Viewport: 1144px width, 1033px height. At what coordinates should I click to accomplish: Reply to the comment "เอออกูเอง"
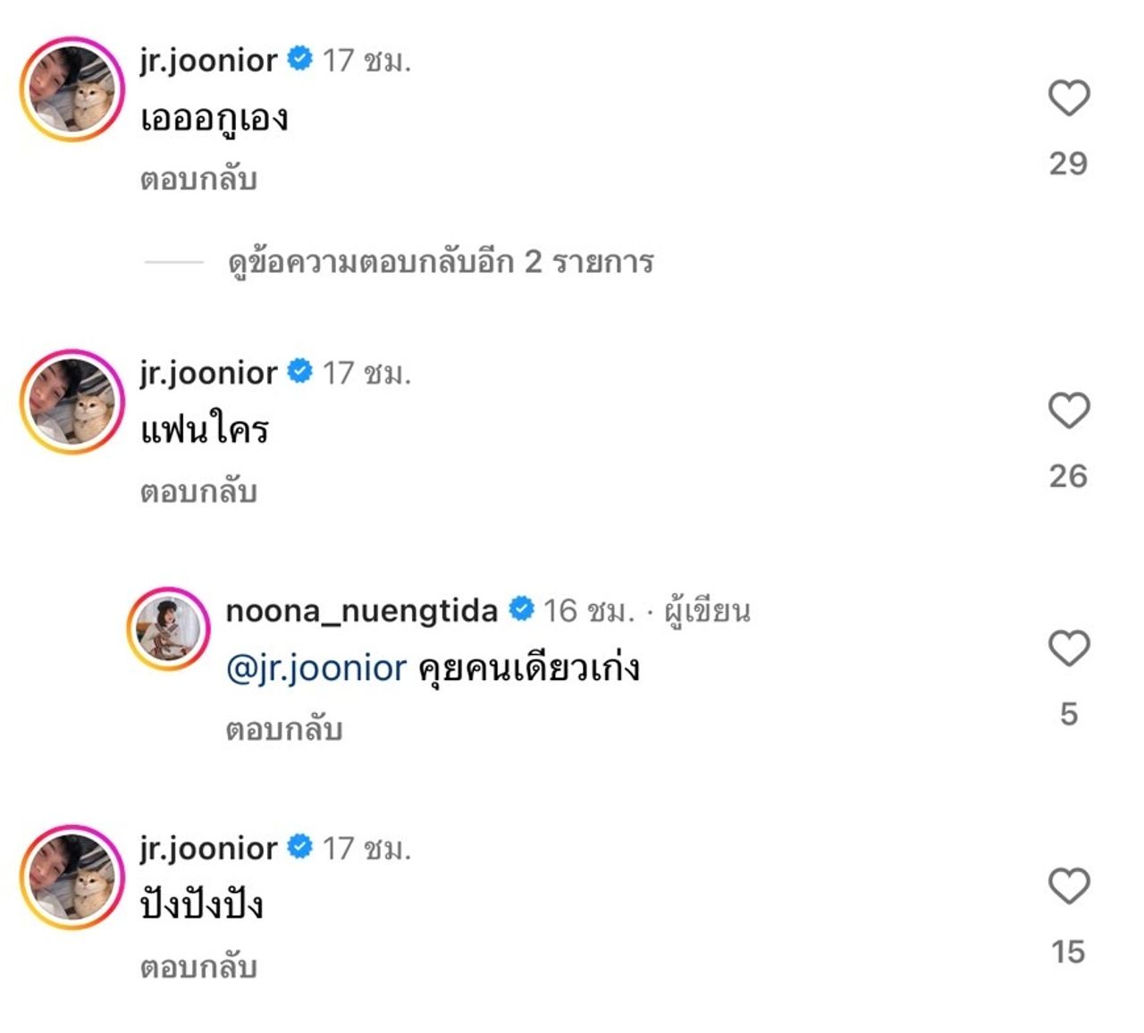pyautogui.click(x=198, y=180)
